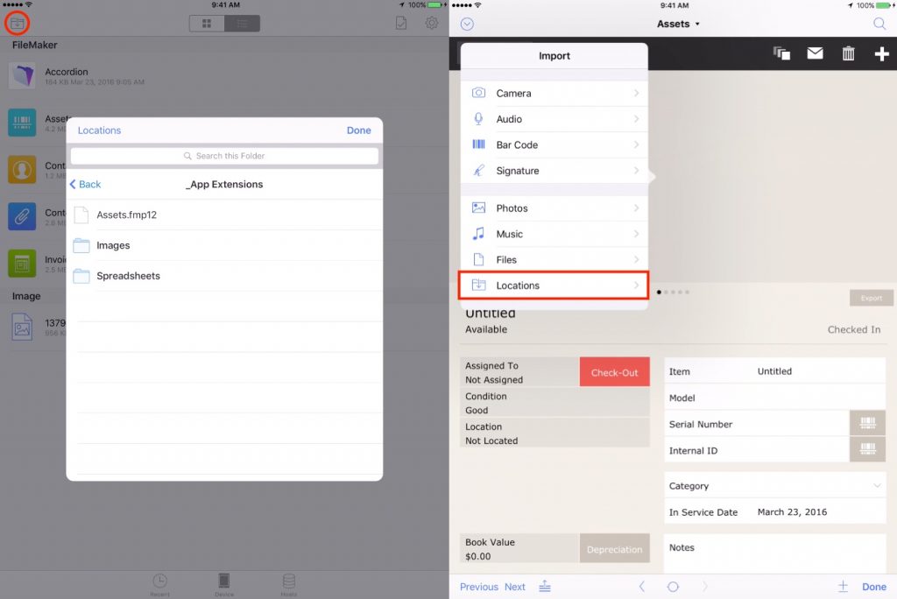The height and width of the screenshot is (599, 897).
Task: Switch to the Hosts tab
Action: 288,584
